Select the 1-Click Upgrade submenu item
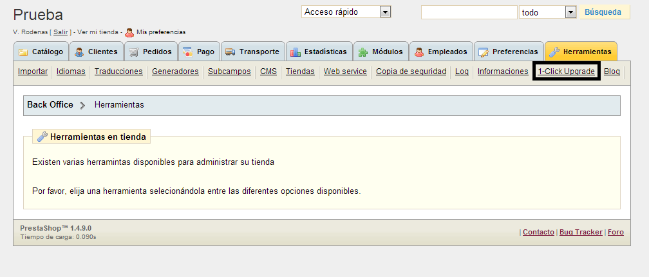649x277 pixels. (x=567, y=72)
